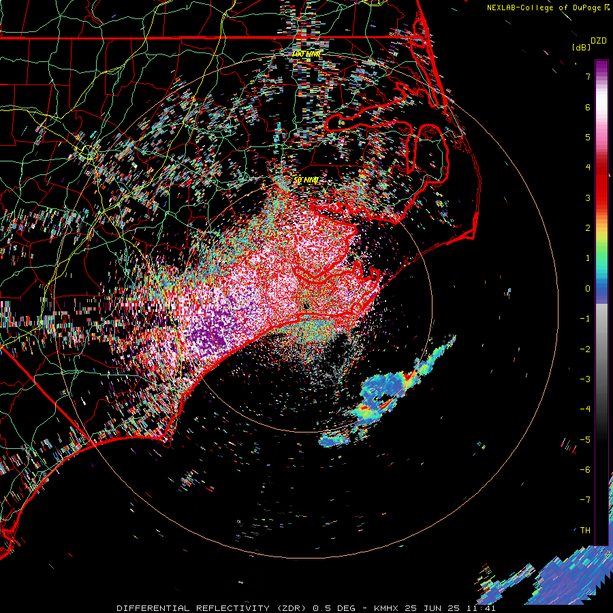The width and height of the screenshot is (613, 613).
Task: Click the DZD legend title
Action: [599, 41]
